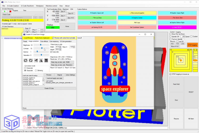This screenshot has width=199, height=133.
Task: Click the rotate counter-clockwise image icon
Action: pos(25,61)
